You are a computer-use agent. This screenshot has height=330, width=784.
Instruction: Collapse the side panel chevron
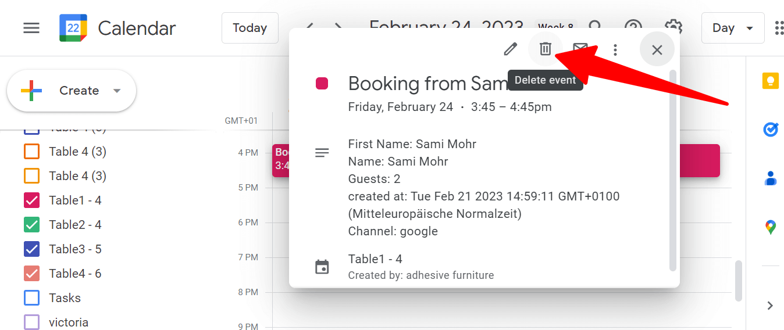(770, 306)
